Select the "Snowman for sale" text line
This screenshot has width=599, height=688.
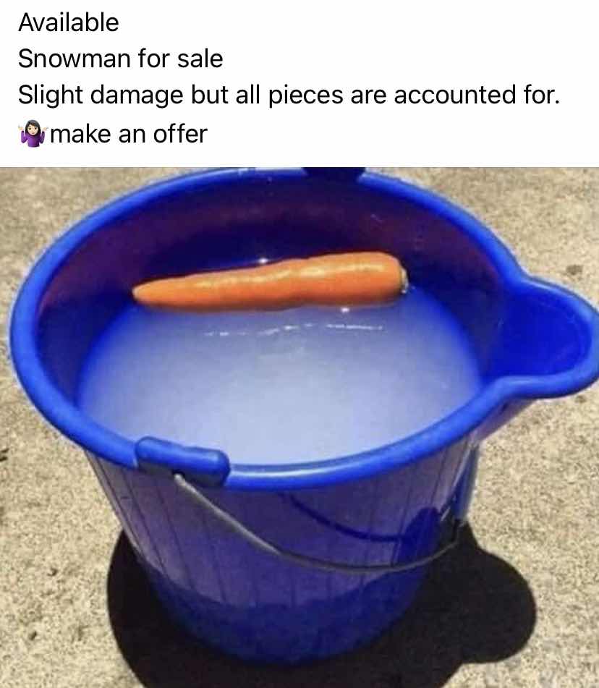pos(121,59)
